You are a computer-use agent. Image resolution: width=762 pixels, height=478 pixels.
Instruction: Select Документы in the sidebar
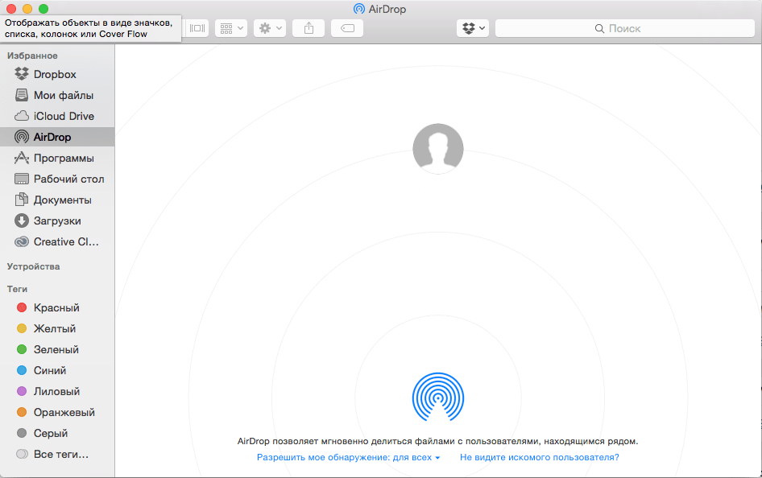[x=62, y=200]
